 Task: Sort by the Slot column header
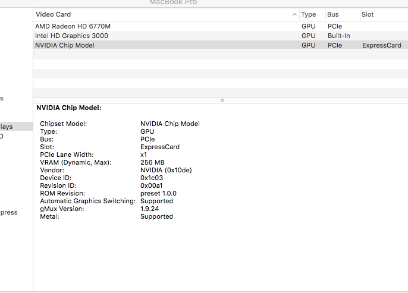click(x=384, y=14)
